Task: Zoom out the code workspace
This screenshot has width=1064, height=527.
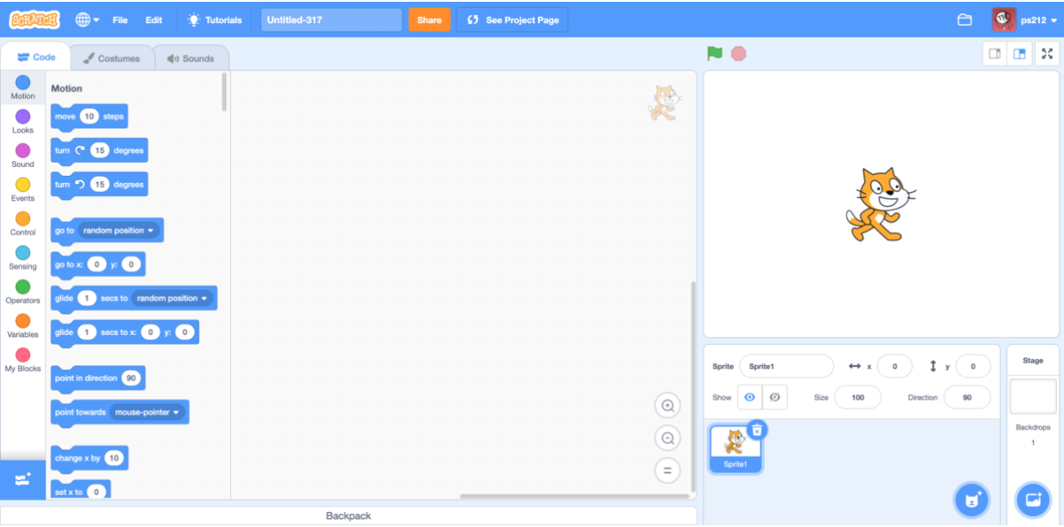Action: pos(667,438)
